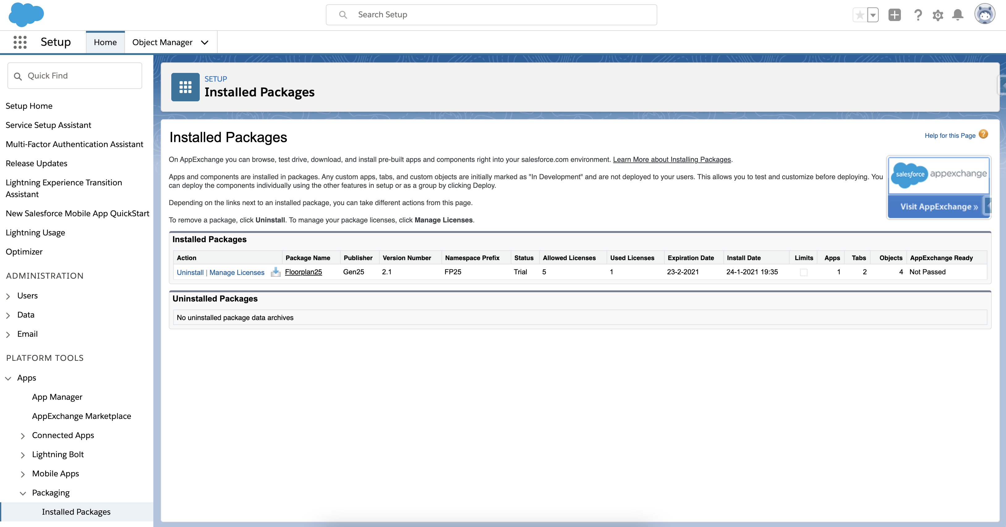Viewport: 1006px width, 527px height.
Task: Select the Home tab
Action: [105, 42]
